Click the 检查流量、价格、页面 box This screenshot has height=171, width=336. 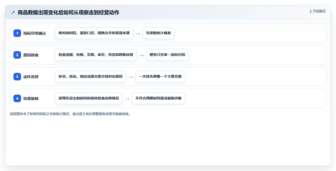pos(96,55)
